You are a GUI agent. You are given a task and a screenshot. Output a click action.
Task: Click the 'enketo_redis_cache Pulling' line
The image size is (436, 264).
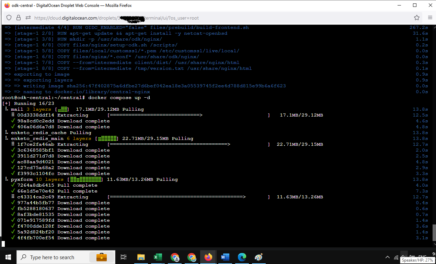(x=51, y=133)
